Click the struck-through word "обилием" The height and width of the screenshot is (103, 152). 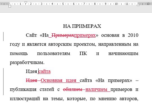[x=72, y=90]
